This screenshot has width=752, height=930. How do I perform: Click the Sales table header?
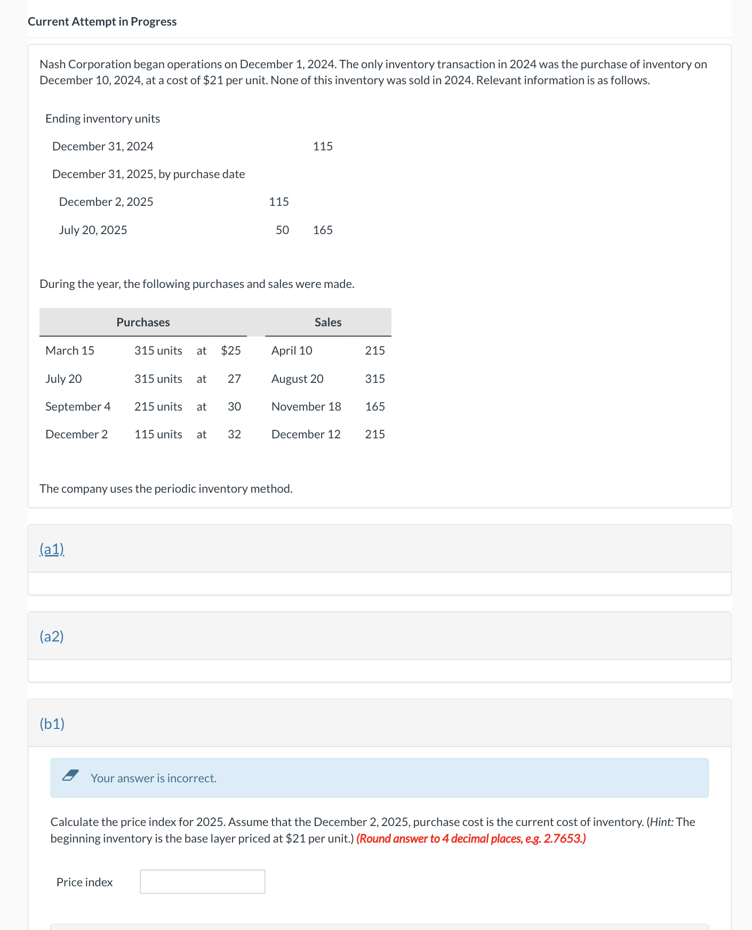[x=328, y=322]
